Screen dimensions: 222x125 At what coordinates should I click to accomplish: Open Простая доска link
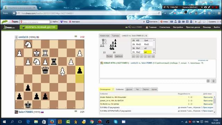point(193,27)
